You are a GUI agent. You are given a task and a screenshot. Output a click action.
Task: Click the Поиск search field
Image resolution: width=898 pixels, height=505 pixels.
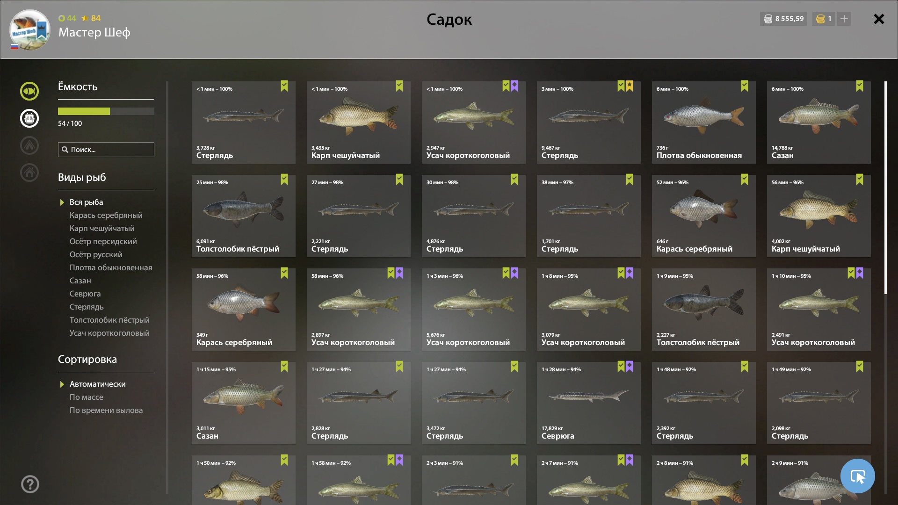coord(106,150)
